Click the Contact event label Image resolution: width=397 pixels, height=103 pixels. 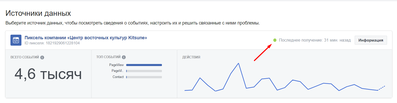[x=118, y=77]
